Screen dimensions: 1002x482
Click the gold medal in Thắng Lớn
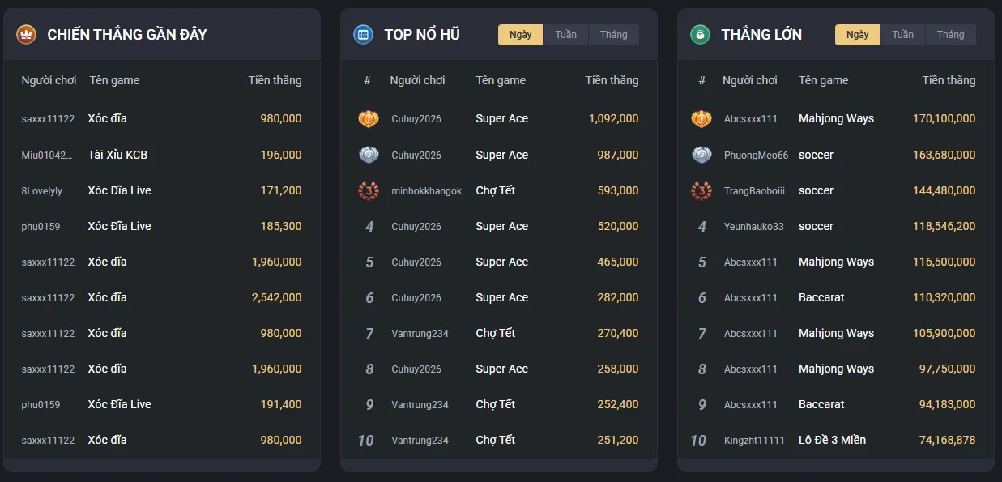(701, 119)
